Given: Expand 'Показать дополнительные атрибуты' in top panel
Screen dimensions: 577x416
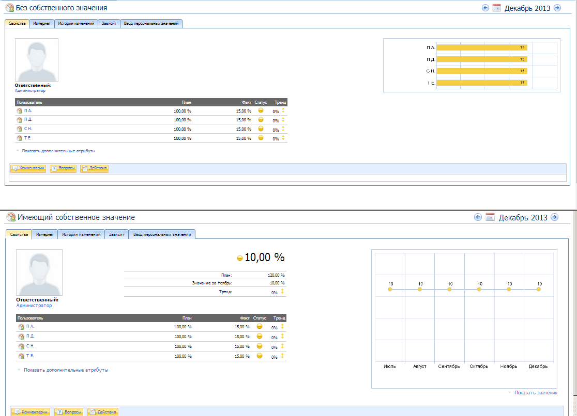Looking at the screenshot, I should pos(58,151).
